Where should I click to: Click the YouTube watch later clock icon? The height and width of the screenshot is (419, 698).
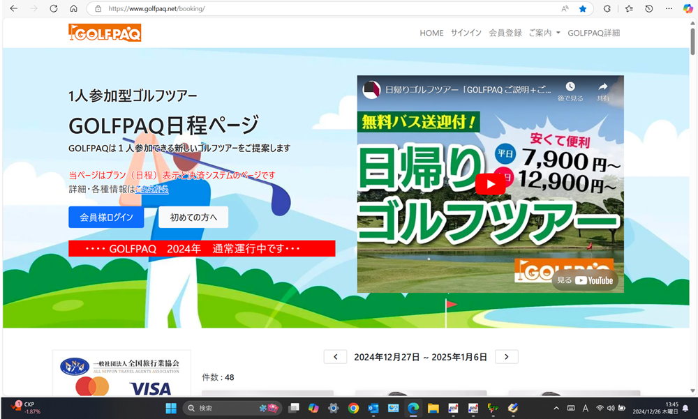coord(570,86)
